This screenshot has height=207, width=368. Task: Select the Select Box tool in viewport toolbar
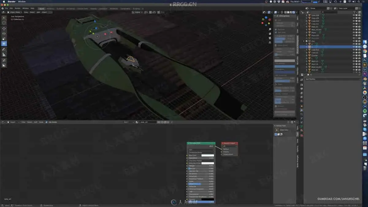[x=4, y=18]
